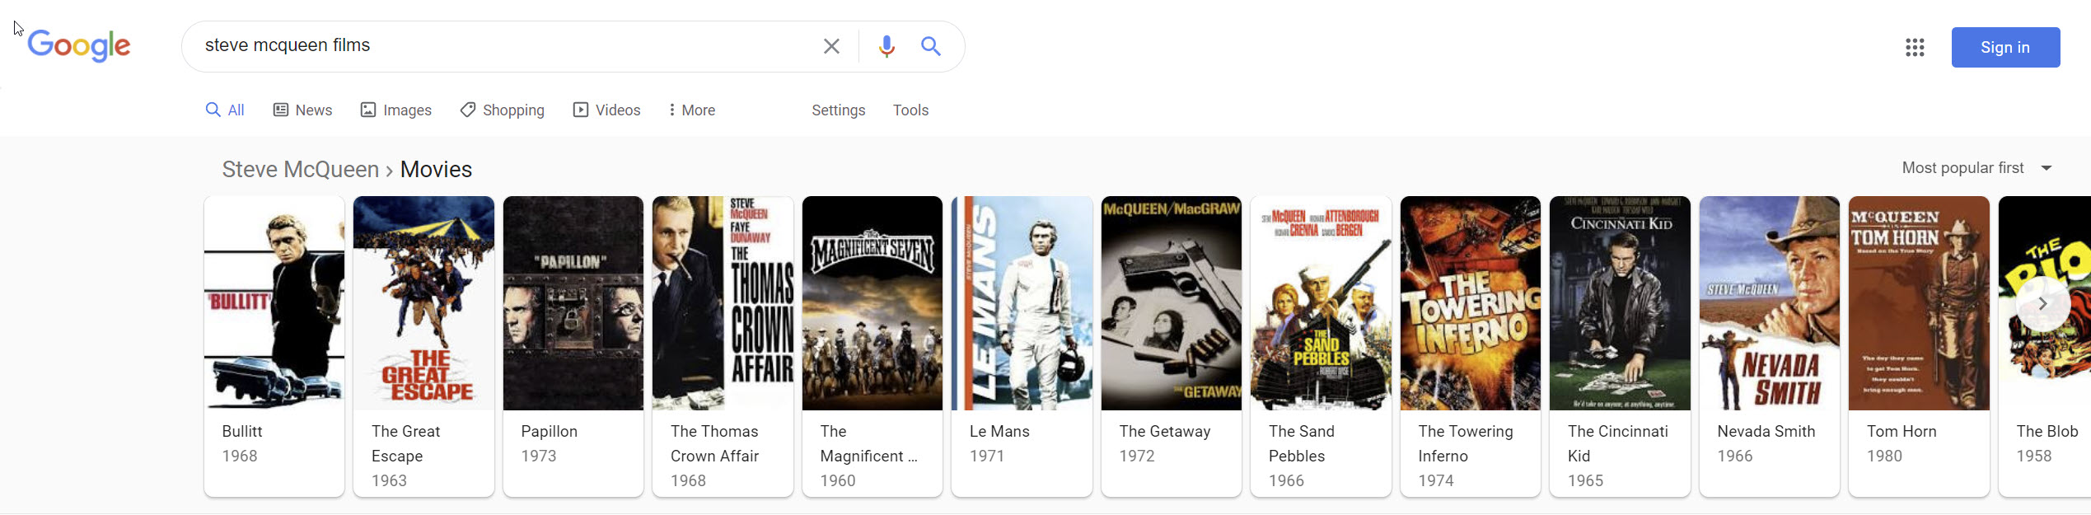The width and height of the screenshot is (2091, 515).
Task: Click the clear search X icon
Action: (831, 46)
